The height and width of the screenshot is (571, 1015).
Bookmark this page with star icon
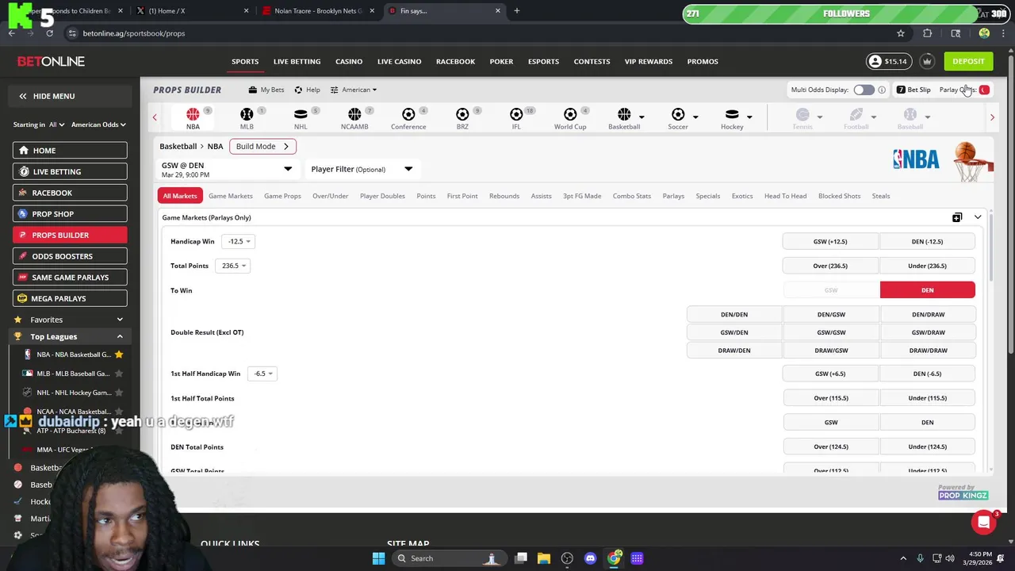click(x=901, y=33)
